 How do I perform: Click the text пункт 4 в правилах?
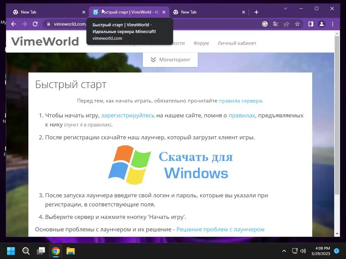pos(88,125)
